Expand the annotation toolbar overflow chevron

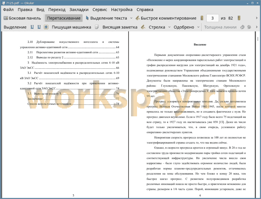(x=257, y=27)
